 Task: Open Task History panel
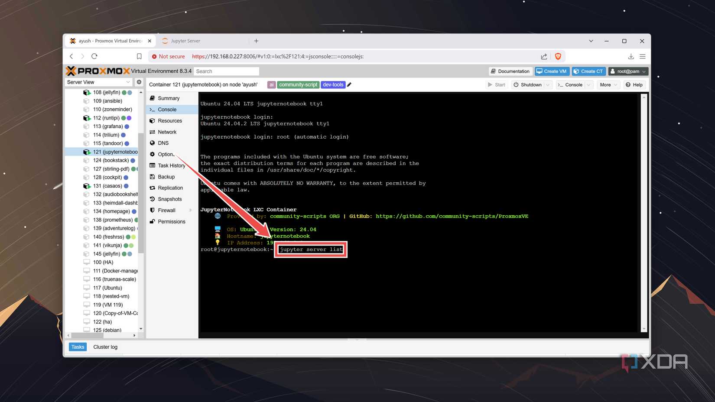[x=152, y=165]
